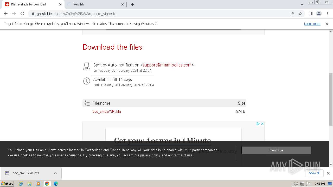Screen dimensions: 333x187
Task: Open Windows Explorer from taskbar
Action: [29, 184]
